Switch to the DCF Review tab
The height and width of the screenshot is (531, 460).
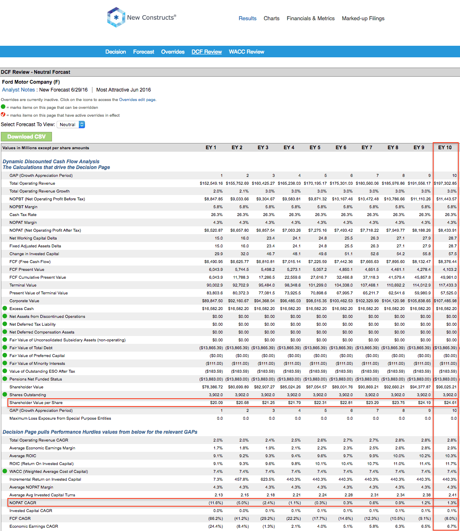tap(207, 52)
